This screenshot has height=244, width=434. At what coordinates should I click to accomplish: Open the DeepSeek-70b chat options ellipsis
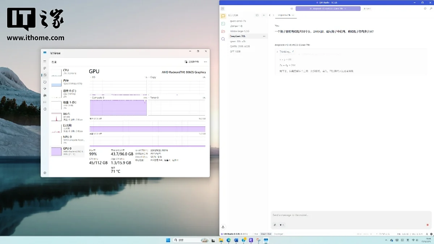pos(264,36)
